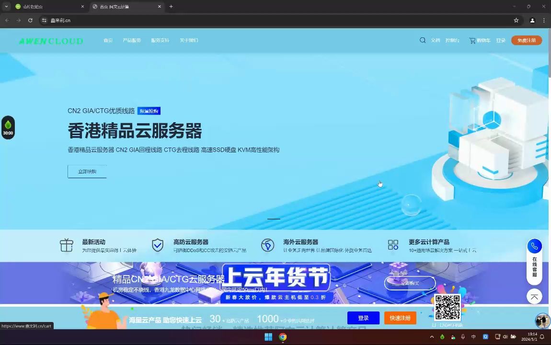Click the orange 免费注册 button
Screen dimensions: 551x345
(526, 40)
